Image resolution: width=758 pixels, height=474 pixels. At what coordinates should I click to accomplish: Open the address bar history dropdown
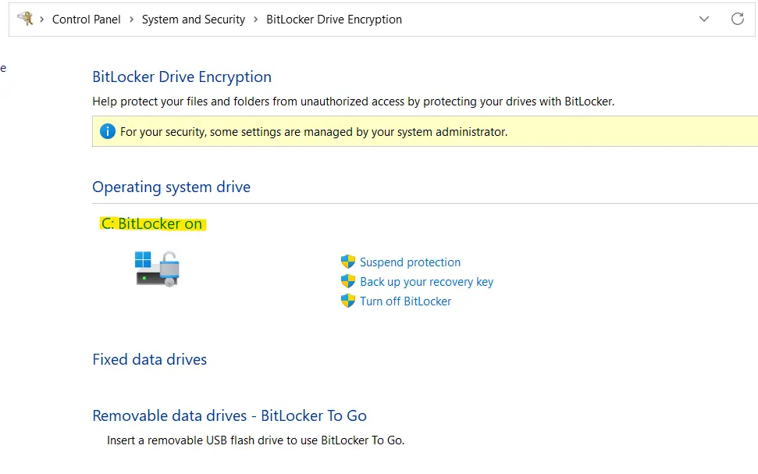(x=703, y=19)
